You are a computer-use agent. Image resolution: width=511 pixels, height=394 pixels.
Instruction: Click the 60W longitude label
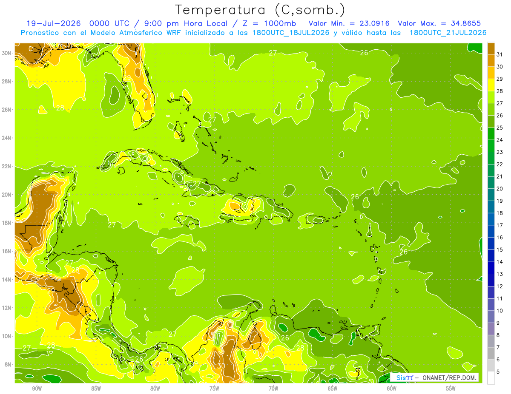tap(392, 388)
